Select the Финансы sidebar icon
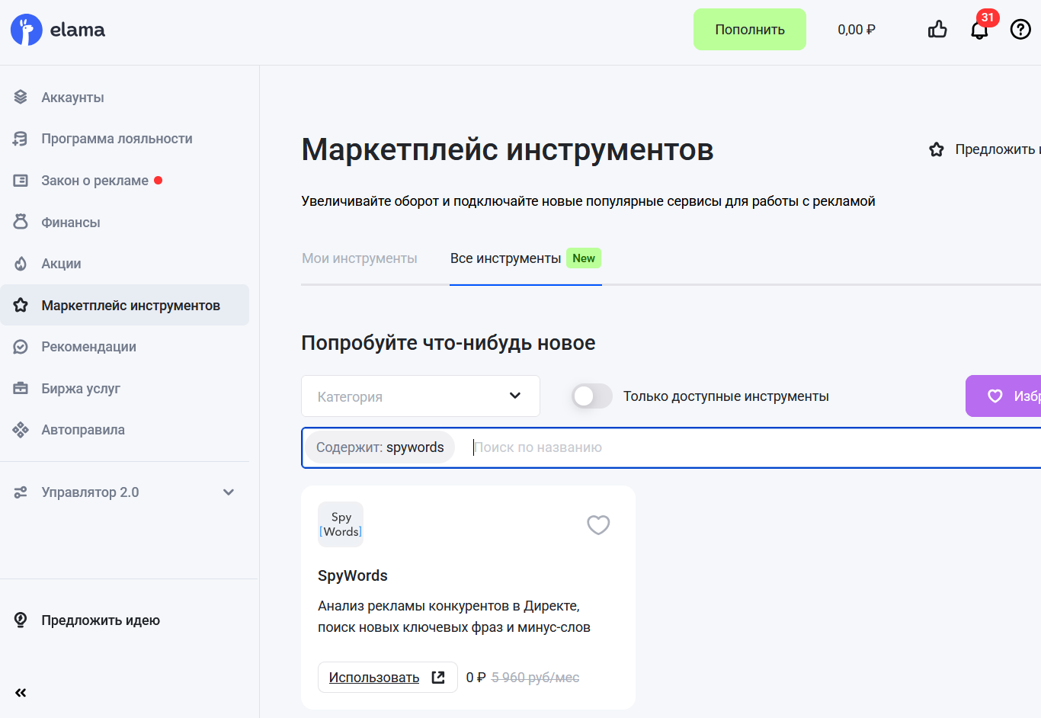Image resolution: width=1041 pixels, height=718 pixels. point(21,222)
